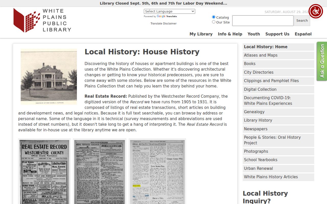The image size is (327, 204).
Task: Open Library History link
Action: point(278,120)
